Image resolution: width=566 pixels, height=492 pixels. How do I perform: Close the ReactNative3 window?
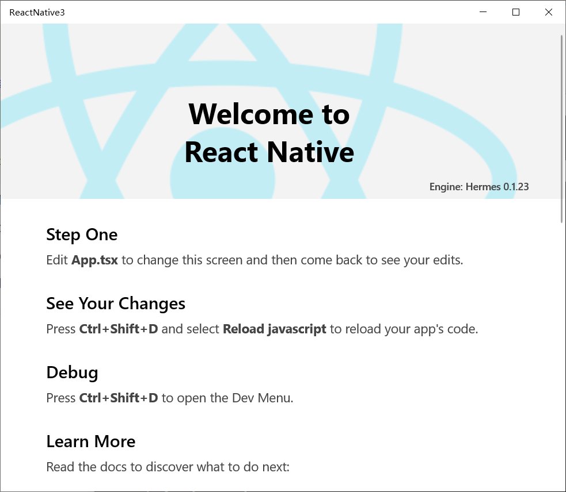tap(549, 12)
